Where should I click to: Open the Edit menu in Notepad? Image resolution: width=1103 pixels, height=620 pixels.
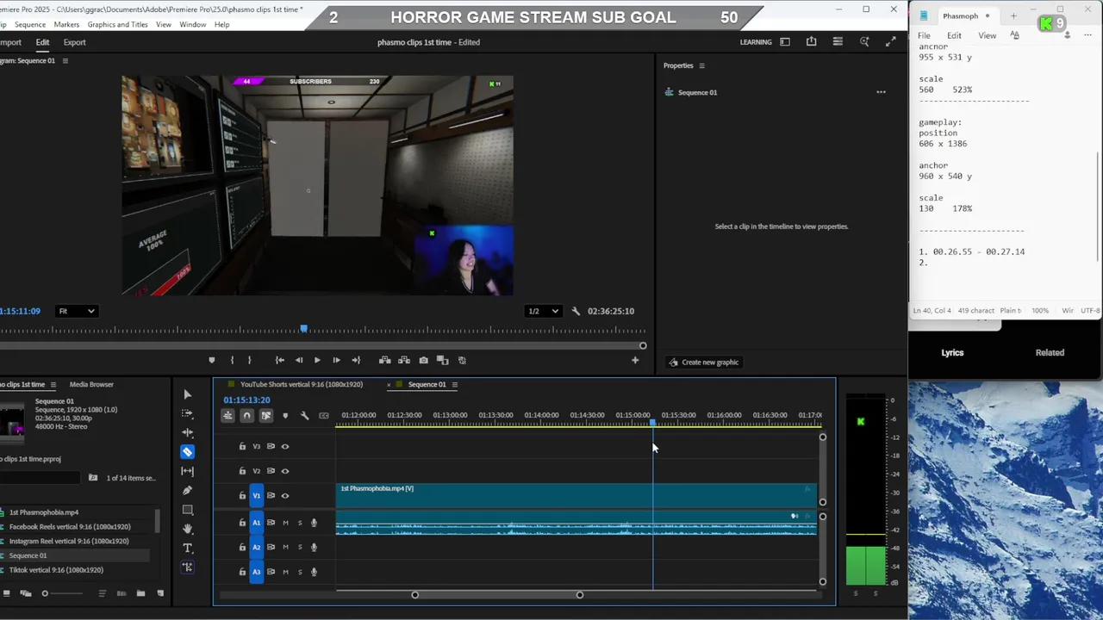954,35
